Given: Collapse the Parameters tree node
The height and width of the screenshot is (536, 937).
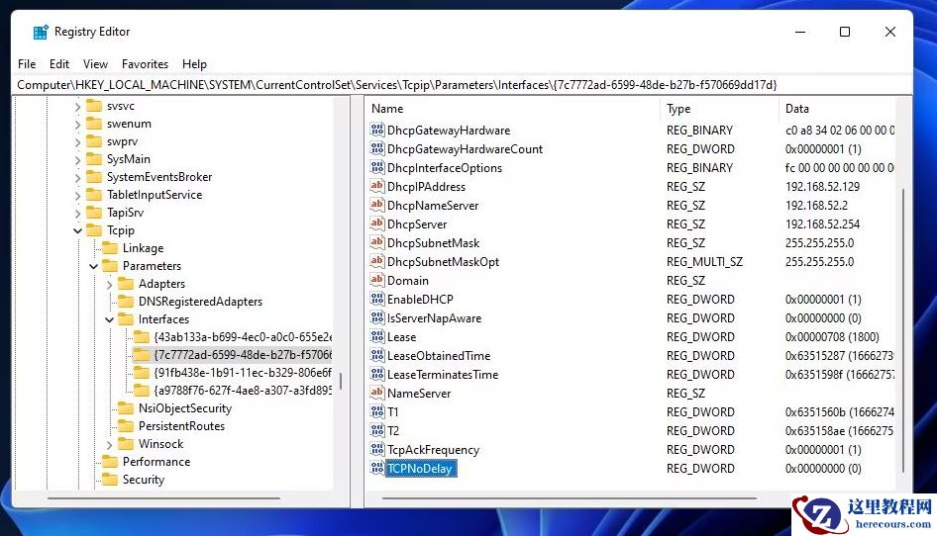Looking at the screenshot, I should 94,266.
